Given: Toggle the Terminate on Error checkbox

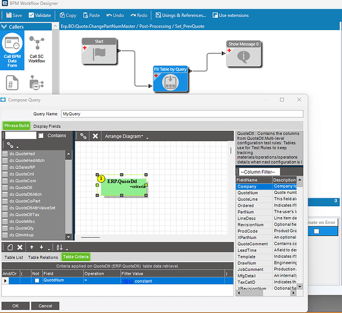Looking at the screenshot, I should [x=316, y=231].
